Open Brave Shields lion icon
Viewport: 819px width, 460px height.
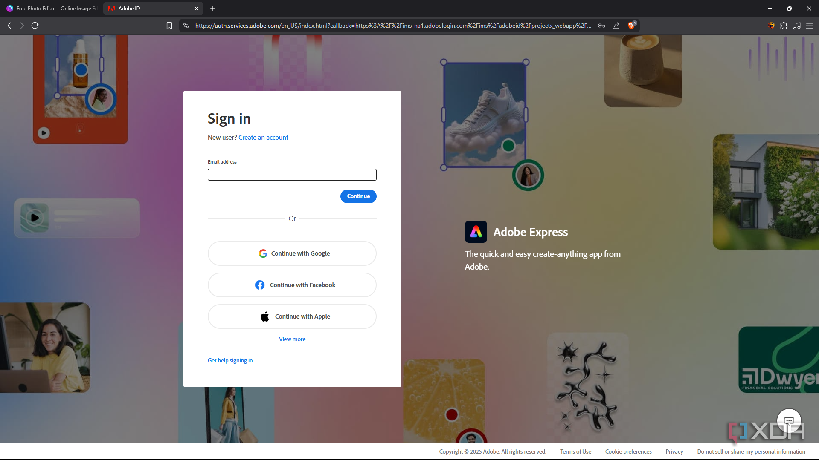[632, 25]
